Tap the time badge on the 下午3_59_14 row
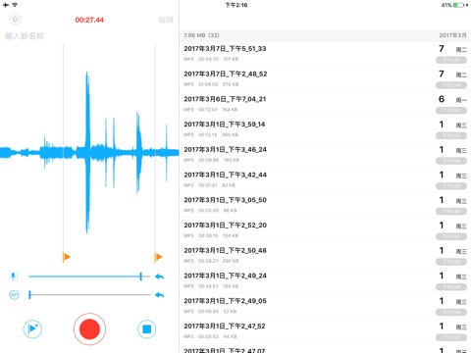Image resolution: width=471 pixels, height=353 pixels. pyautogui.click(x=451, y=135)
